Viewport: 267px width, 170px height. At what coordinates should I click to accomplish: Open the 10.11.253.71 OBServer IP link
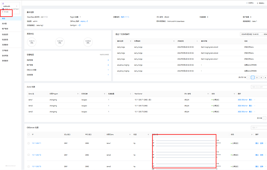36,143
